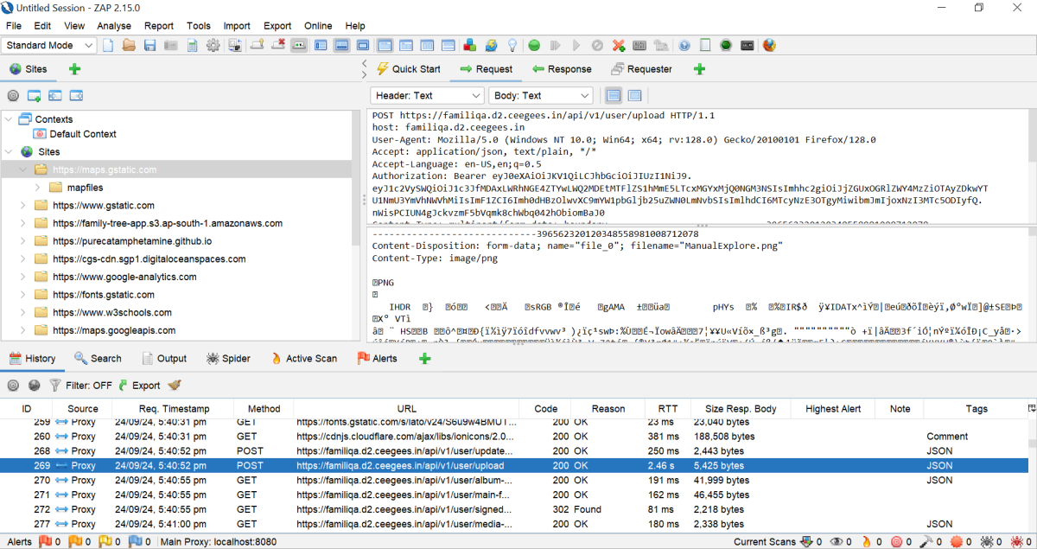Click the table column options icon
The width and height of the screenshot is (1037, 549).
1031,408
